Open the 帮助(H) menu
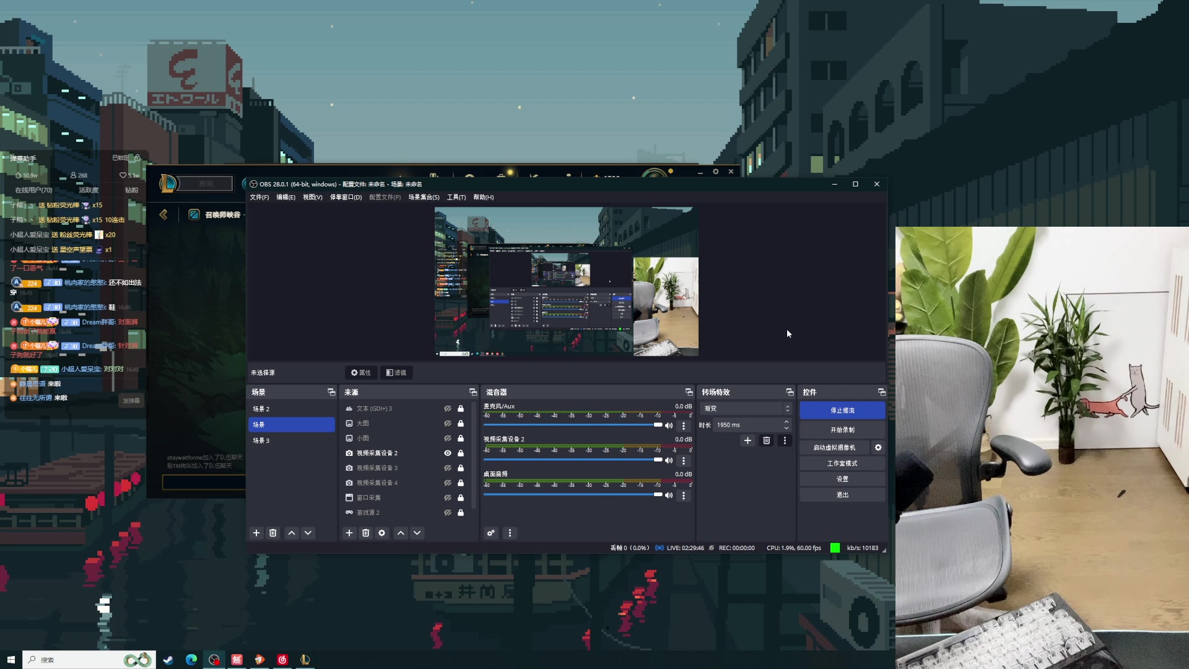 pyautogui.click(x=484, y=197)
